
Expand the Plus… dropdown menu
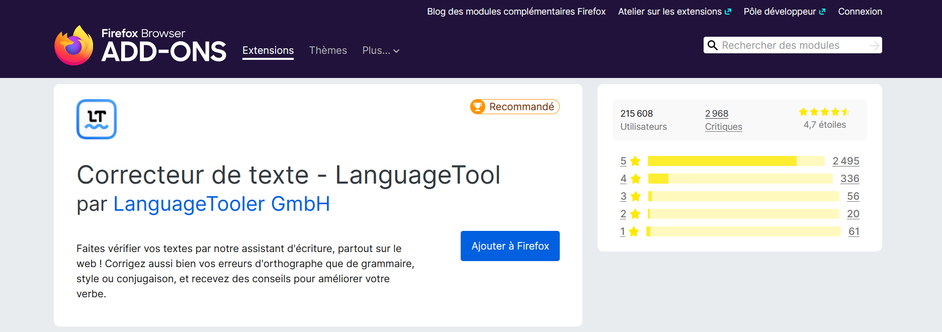[x=381, y=50]
